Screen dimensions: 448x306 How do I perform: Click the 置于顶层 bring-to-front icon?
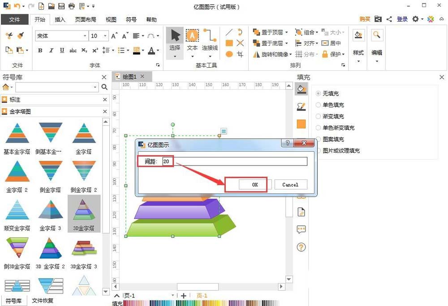click(x=257, y=32)
